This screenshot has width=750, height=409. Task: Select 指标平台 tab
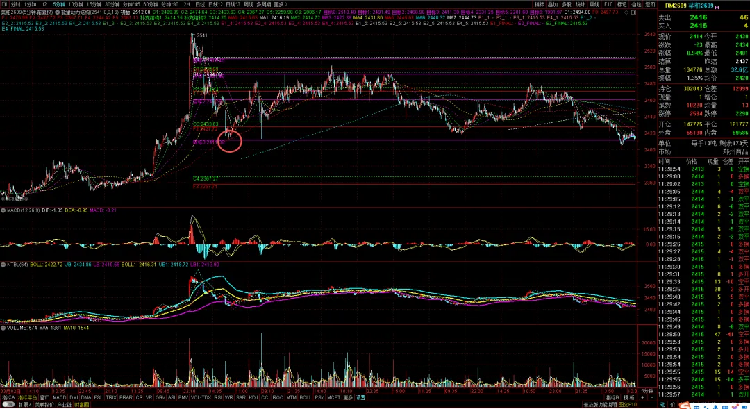27,397
